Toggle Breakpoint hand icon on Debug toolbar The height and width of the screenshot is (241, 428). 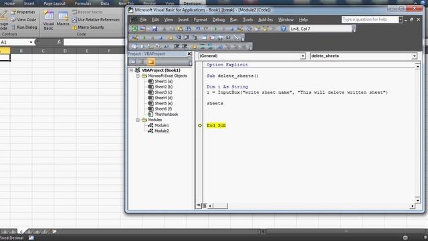pyautogui.click(x=171, y=37)
